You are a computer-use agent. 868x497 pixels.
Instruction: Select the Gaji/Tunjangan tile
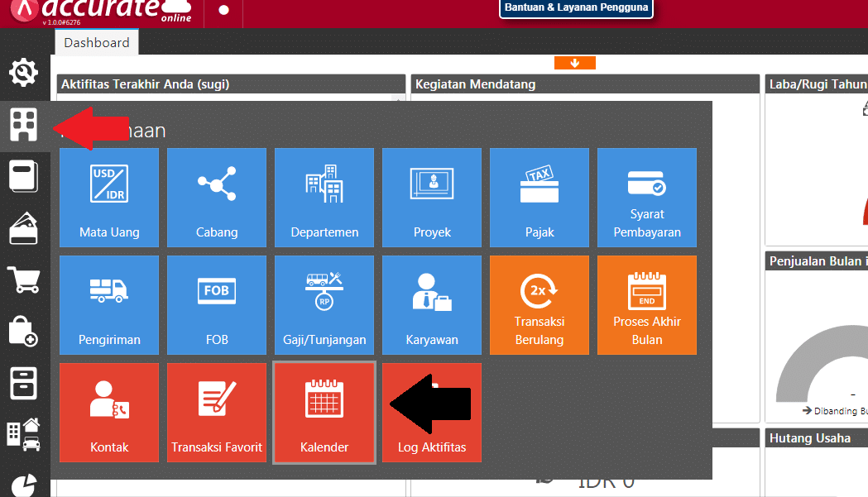[x=324, y=305]
